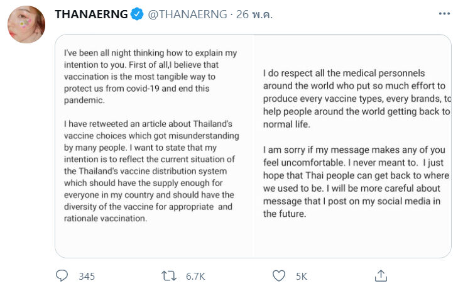
Task: Open left statement image about vaccination
Action: pos(154,146)
